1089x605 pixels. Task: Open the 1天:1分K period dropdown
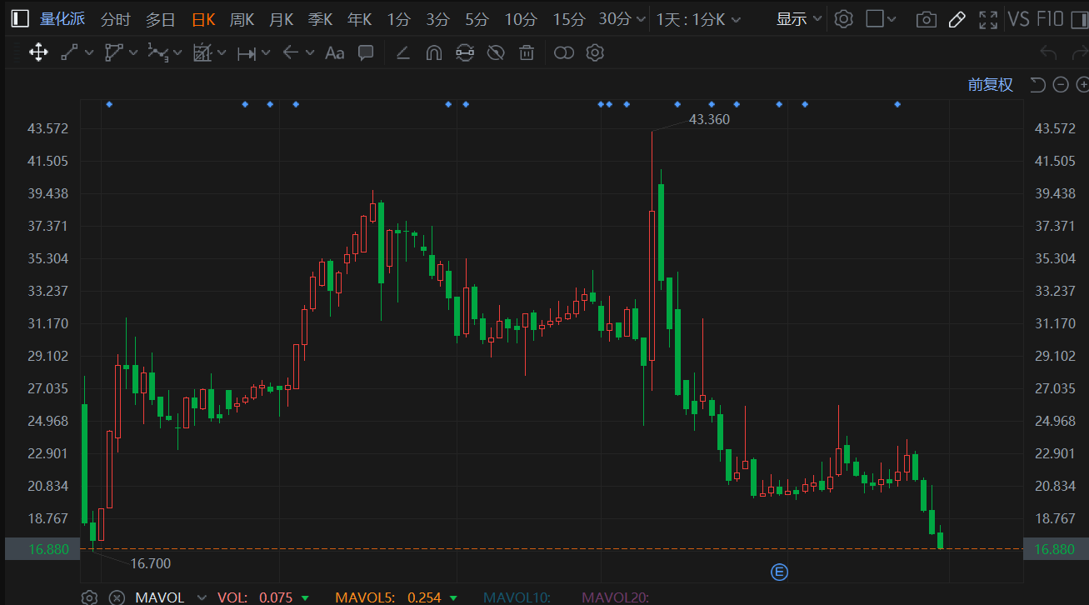(x=697, y=19)
